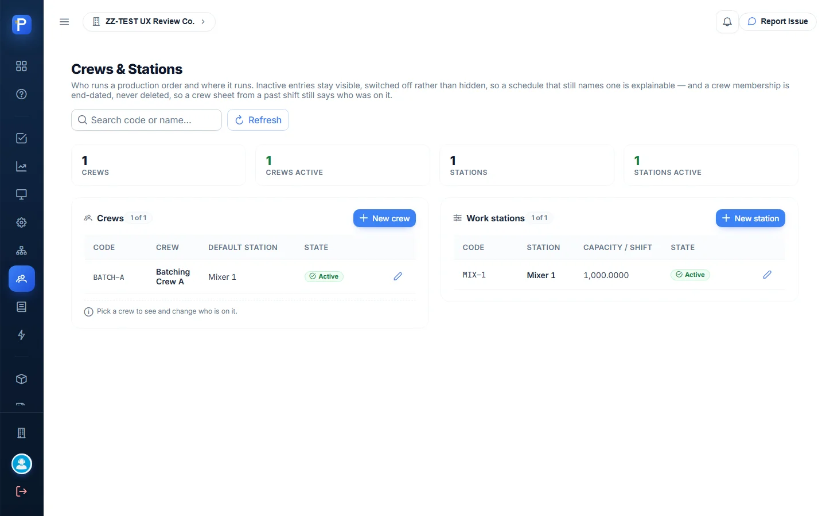Focus the Search code or name field
This screenshot has width=826, height=516.
147,120
